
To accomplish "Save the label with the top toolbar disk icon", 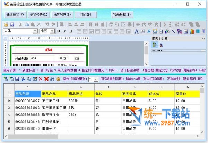I will (x=12, y=25).
